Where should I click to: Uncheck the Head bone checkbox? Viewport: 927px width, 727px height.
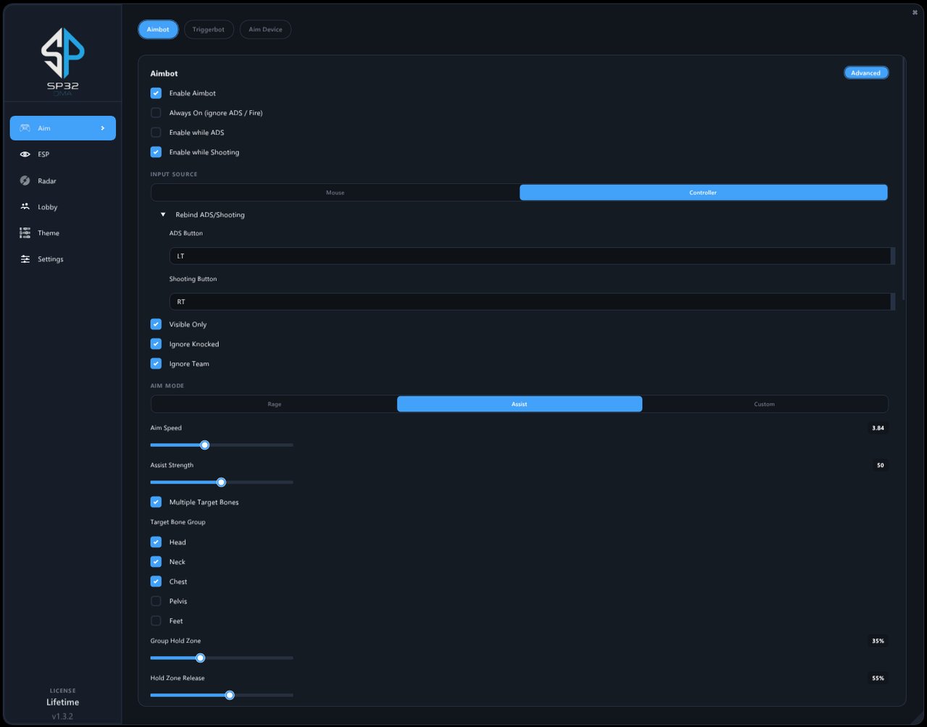pyautogui.click(x=156, y=542)
